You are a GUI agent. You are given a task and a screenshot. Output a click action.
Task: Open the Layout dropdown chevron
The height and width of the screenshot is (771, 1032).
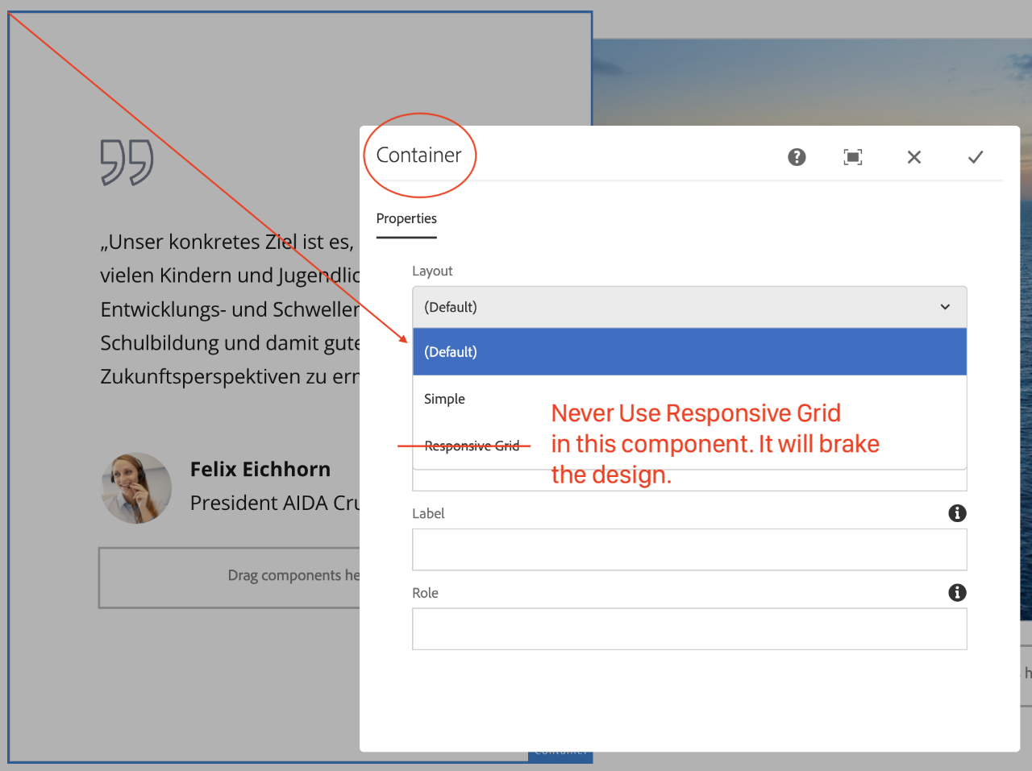click(944, 307)
